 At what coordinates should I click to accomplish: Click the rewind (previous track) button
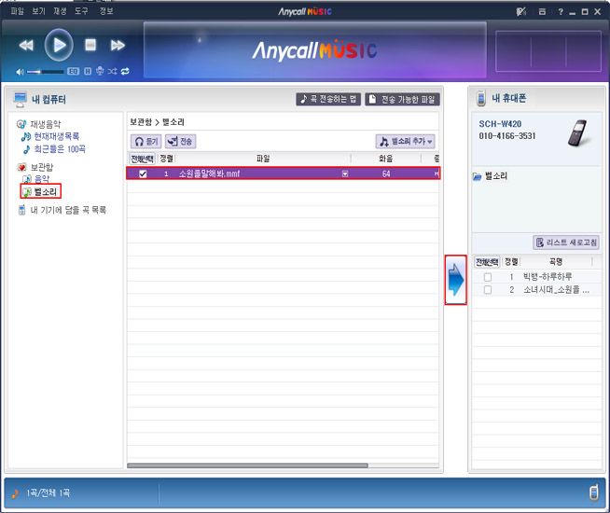(26, 46)
